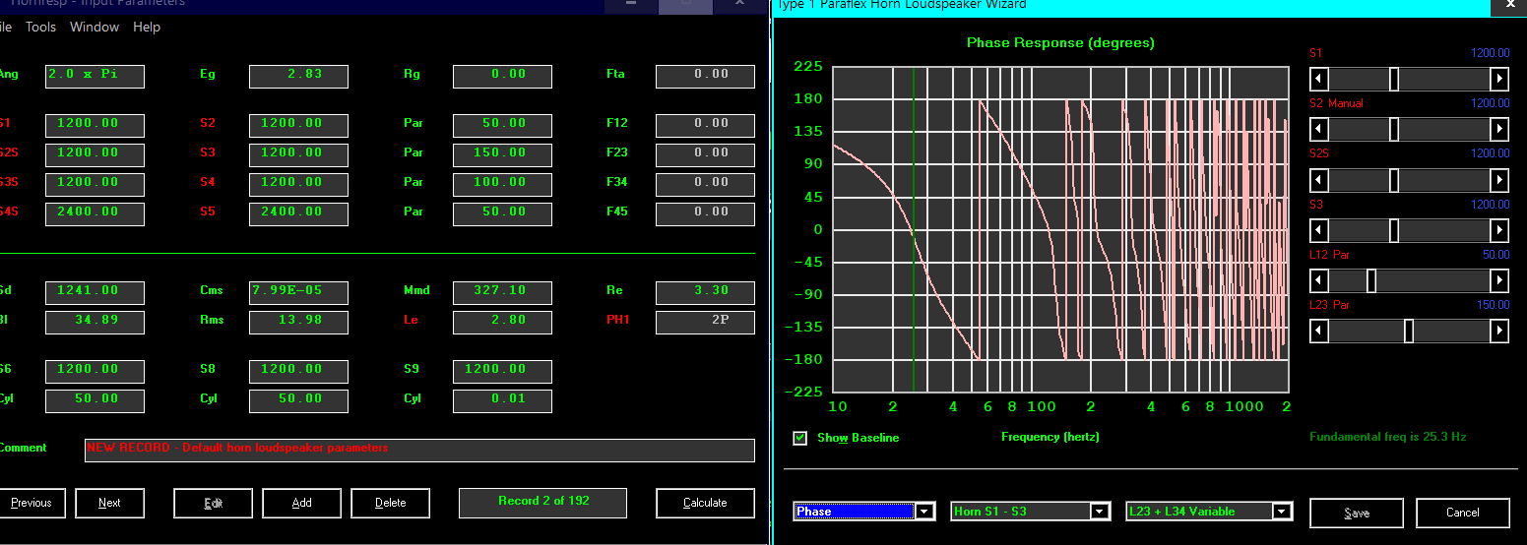
Task: Open the Tools menu
Action: point(40,27)
